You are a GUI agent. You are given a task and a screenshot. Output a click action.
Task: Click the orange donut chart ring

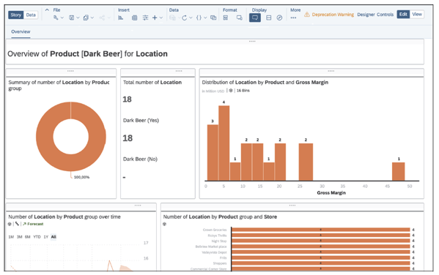point(44,137)
